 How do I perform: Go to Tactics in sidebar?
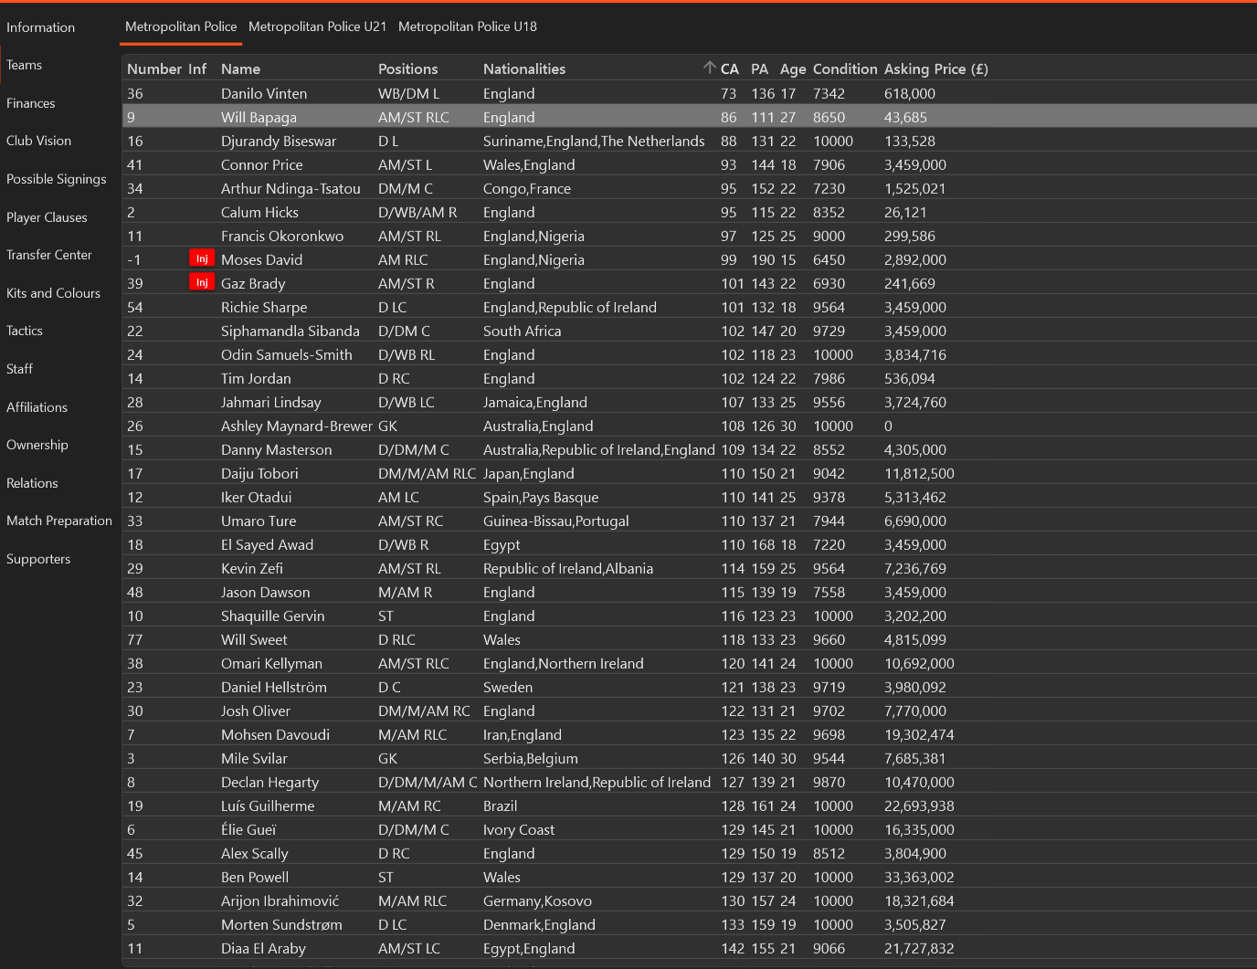coord(25,331)
